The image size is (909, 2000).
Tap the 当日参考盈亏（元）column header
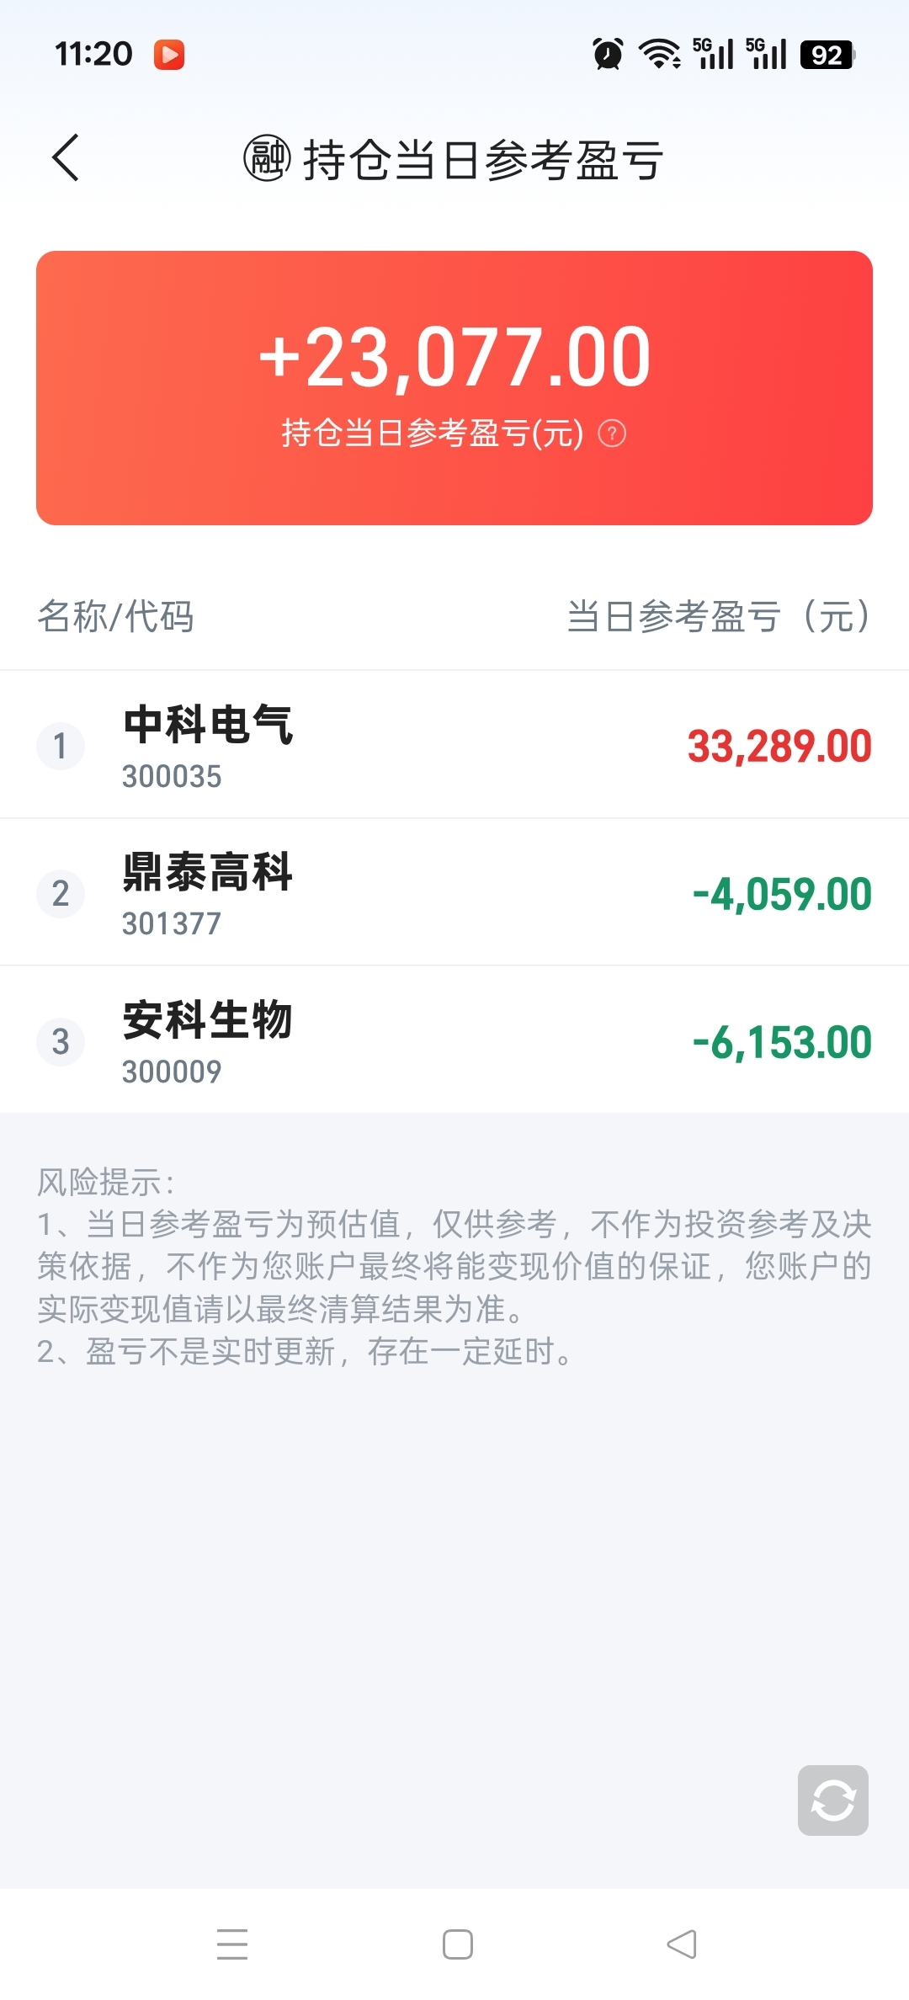(x=720, y=616)
